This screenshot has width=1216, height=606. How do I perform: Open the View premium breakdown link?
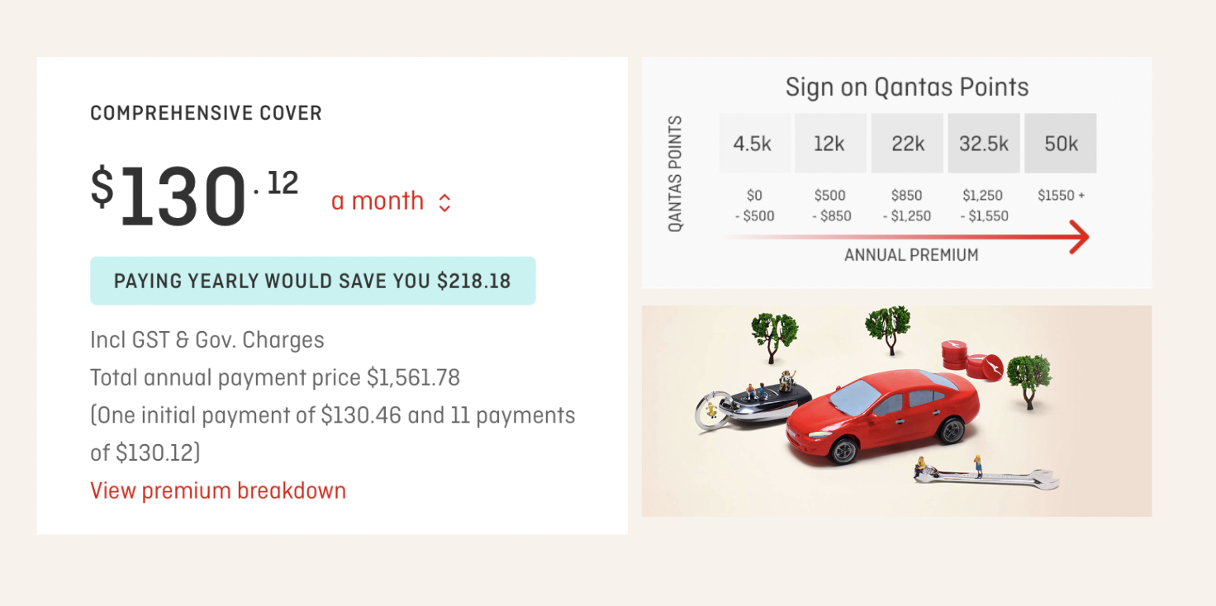click(218, 490)
